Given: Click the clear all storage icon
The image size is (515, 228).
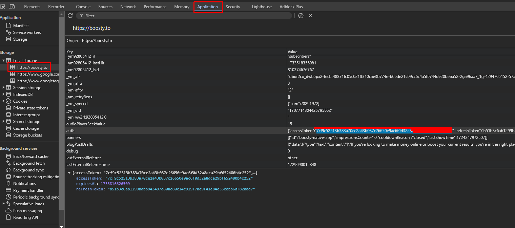Looking at the screenshot, I should pos(301,16).
